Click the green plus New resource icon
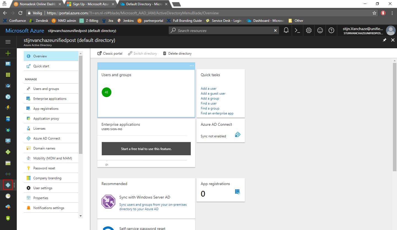Screen dimensions: 397x230 pyautogui.click(x=8, y=53)
